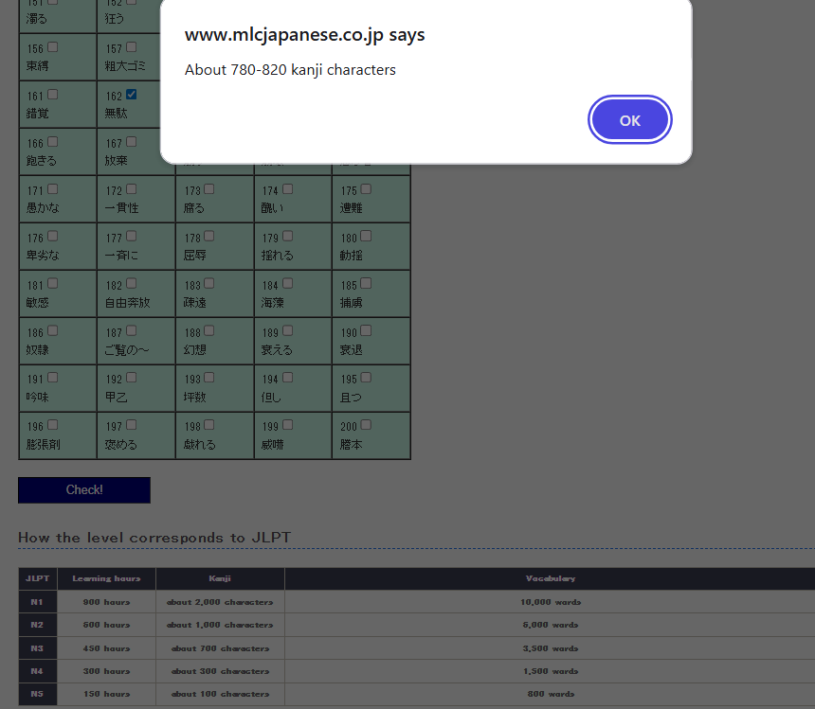
Task: Click '10,000 words' cell
Action: pos(551,602)
